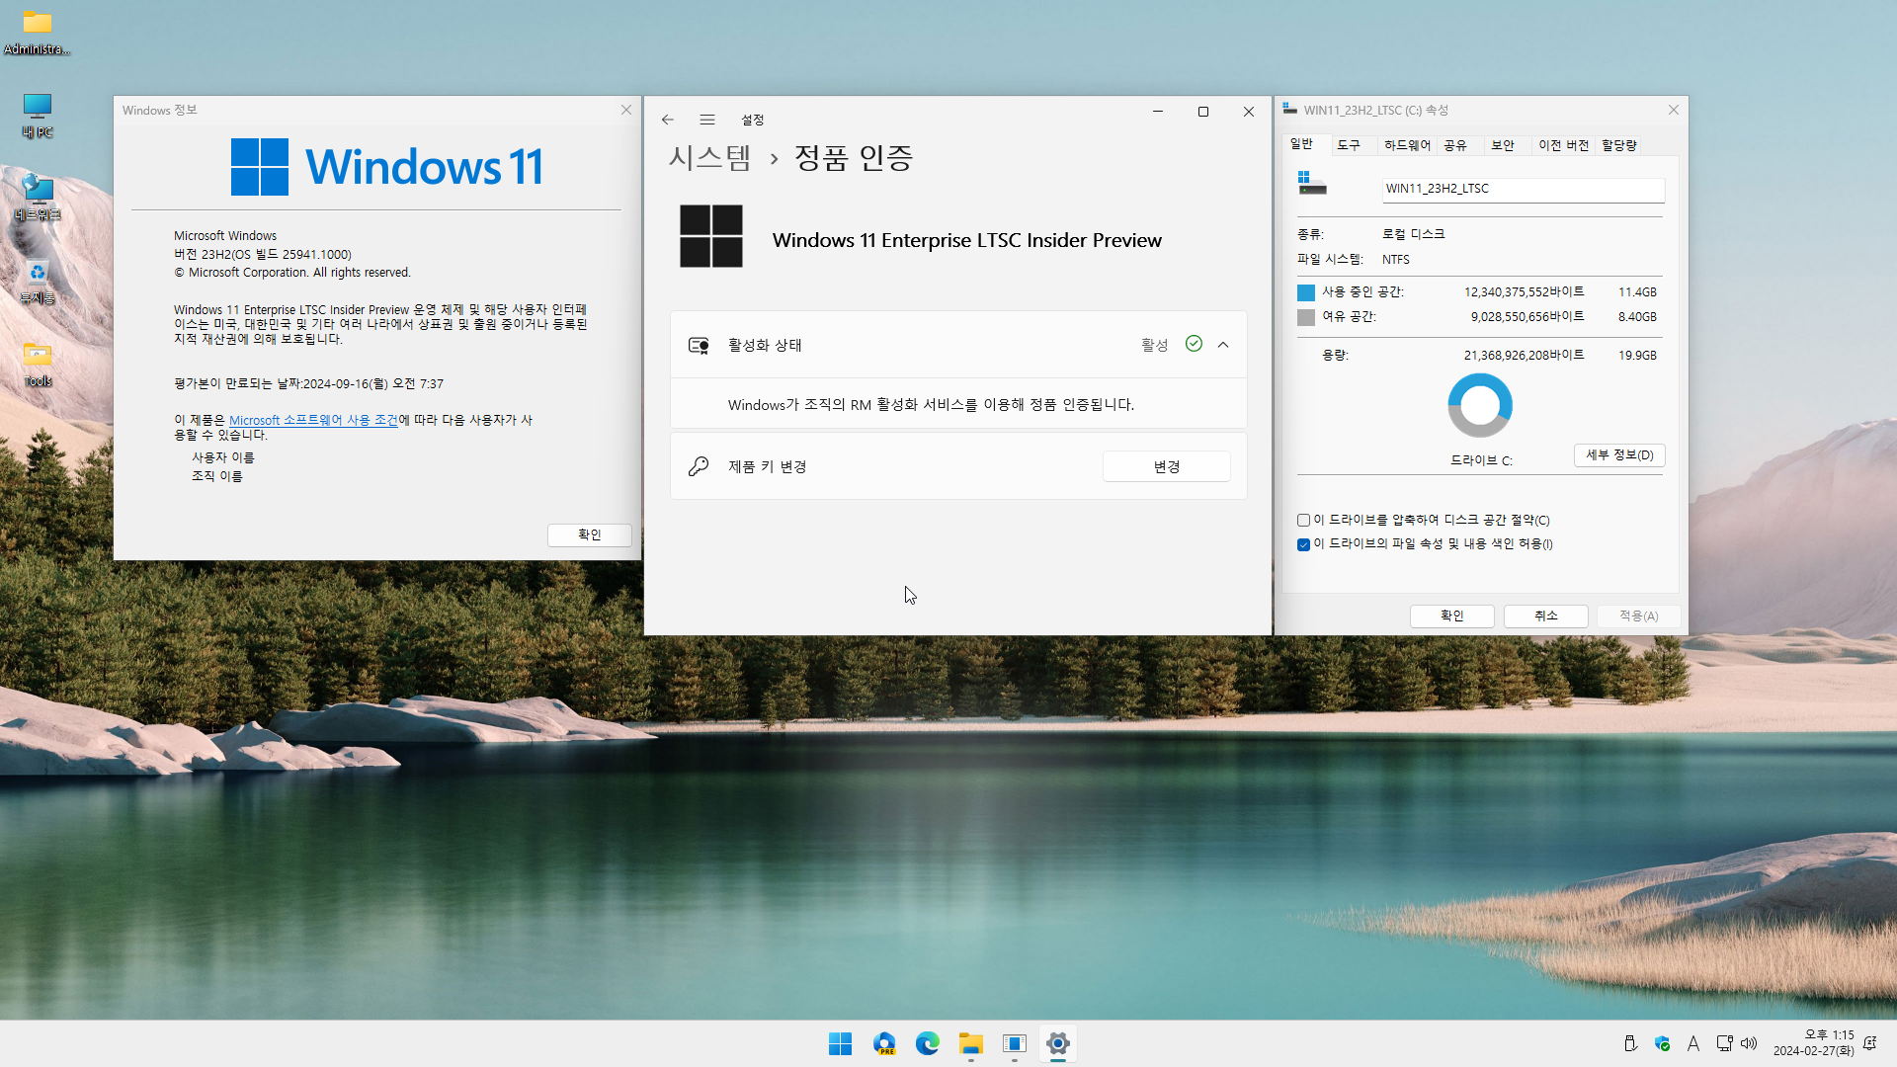Open the Settings hamburger navigation menu

707,120
